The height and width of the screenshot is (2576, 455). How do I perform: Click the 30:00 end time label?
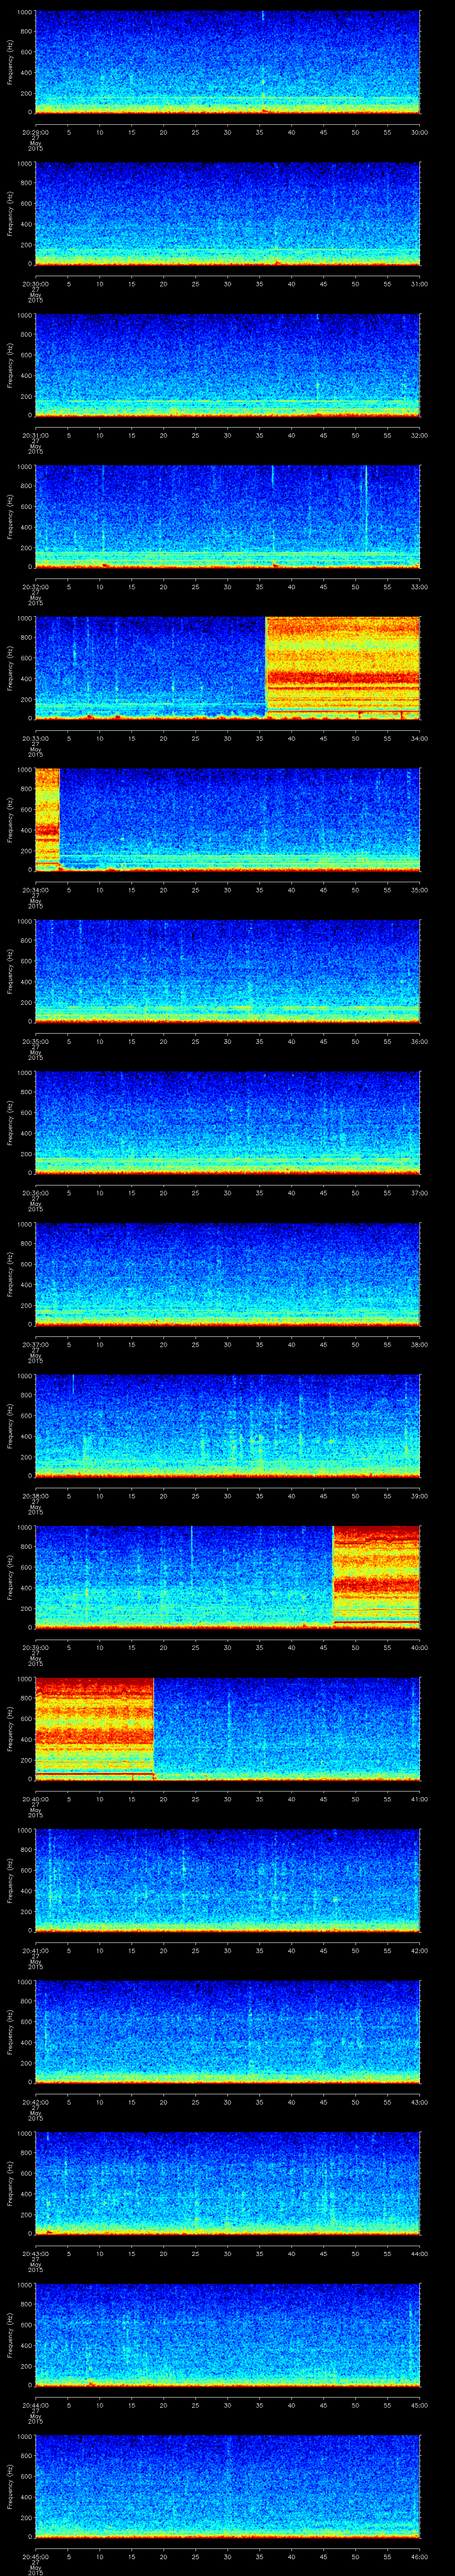click(x=420, y=132)
